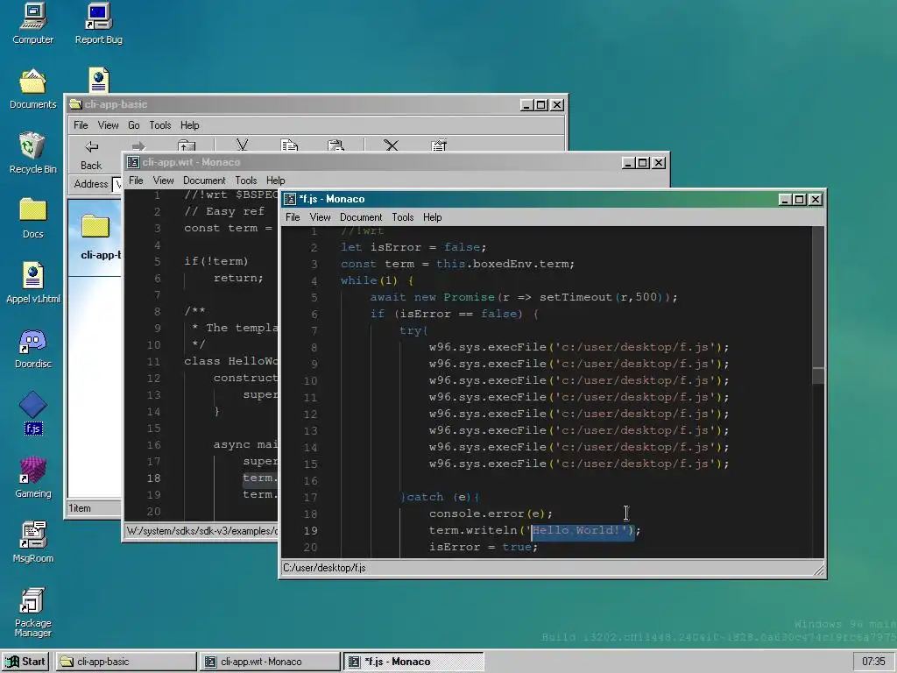Open Help menu in cli-app-basic explorer
Image resolution: width=897 pixels, height=673 pixels.
pyautogui.click(x=189, y=124)
